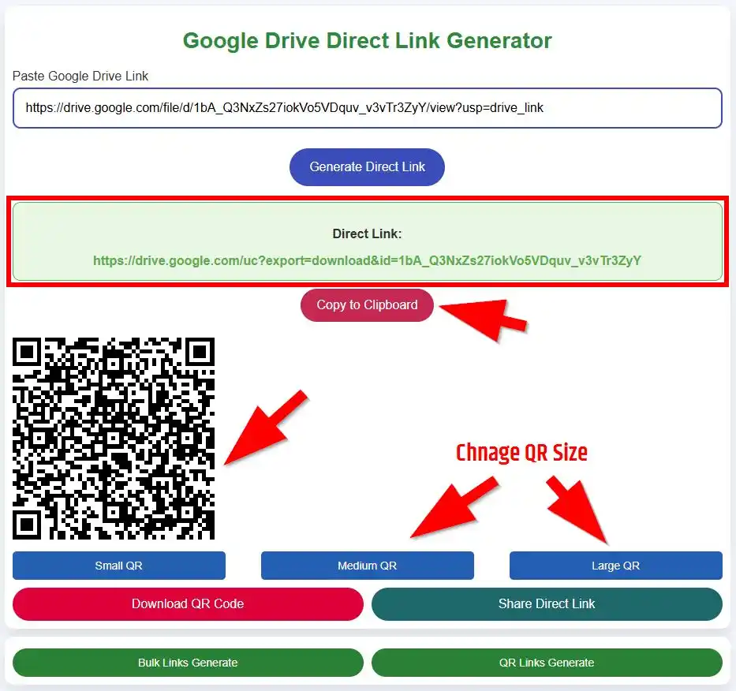736x691 pixels.
Task: Click the generated direct download link
Action: coord(367,260)
